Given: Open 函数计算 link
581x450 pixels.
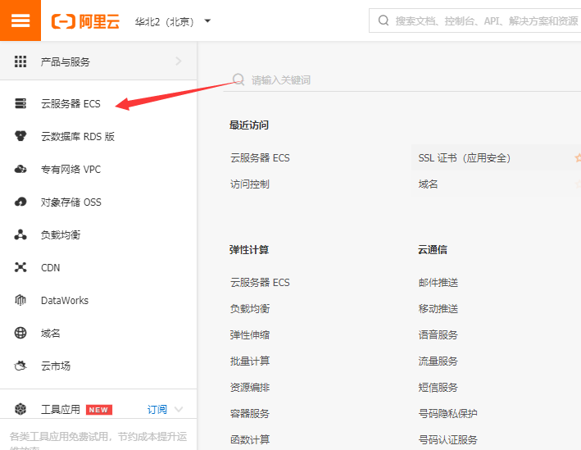Looking at the screenshot, I should tap(250, 439).
